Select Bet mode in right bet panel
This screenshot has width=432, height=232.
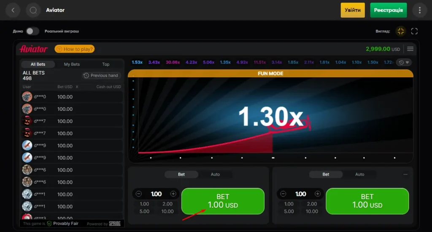(x=326, y=174)
